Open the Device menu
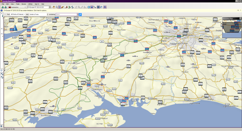242x131 pixels. [x=24, y=4]
